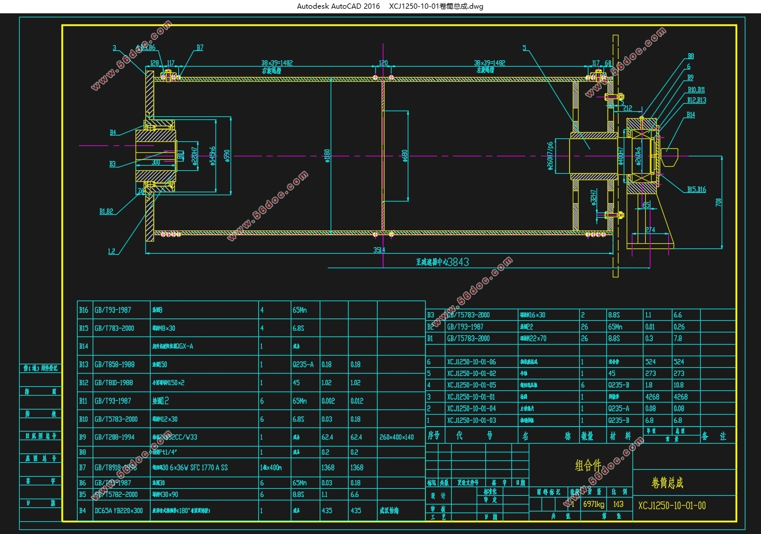Viewport: 761px width, 534px height.
Task: Click the B1,B2 callout label
Action: point(106,211)
